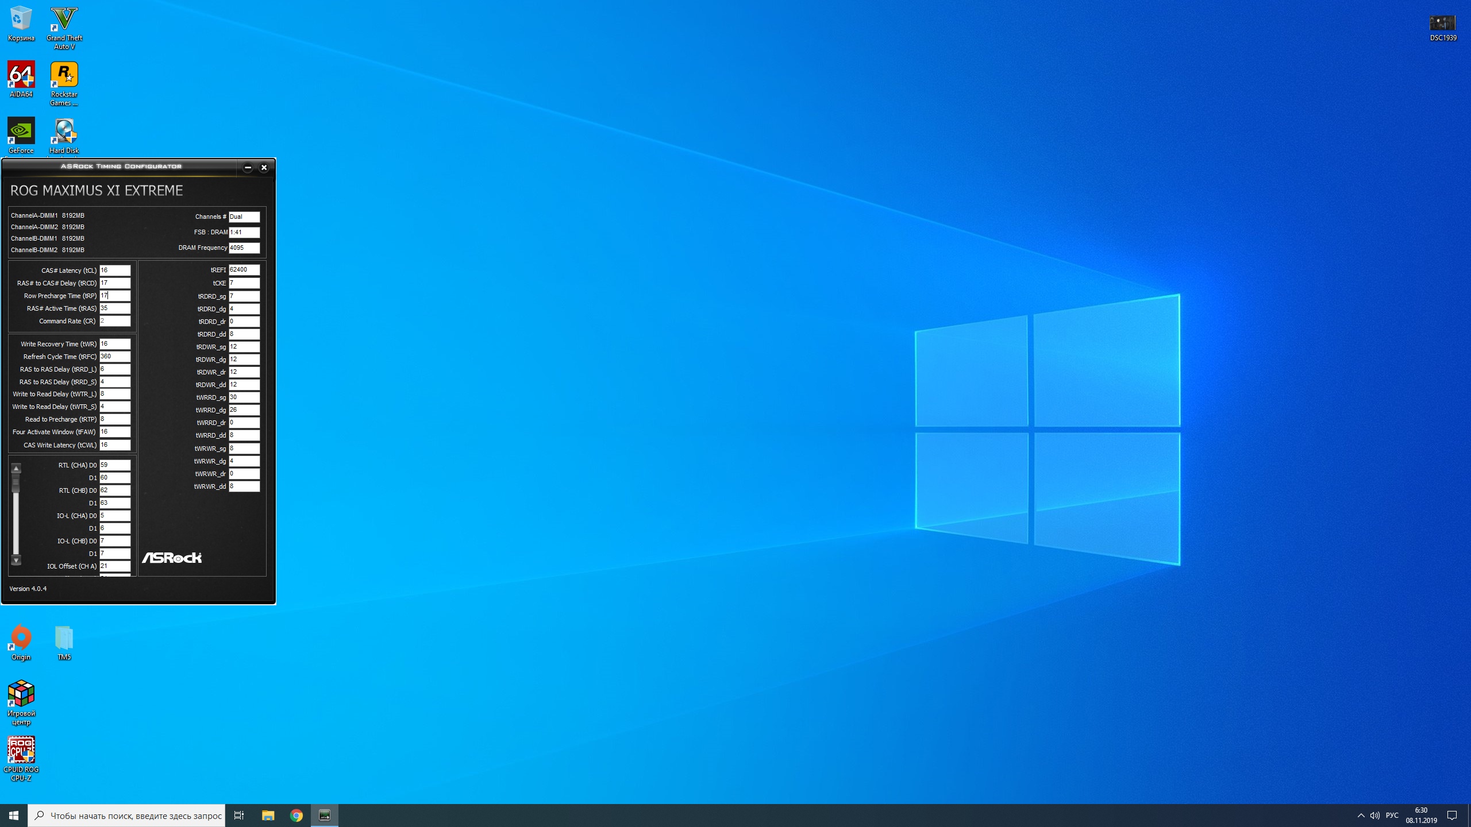This screenshot has height=827, width=1471.
Task: Expand hidden system tray icons
Action: 1361,816
